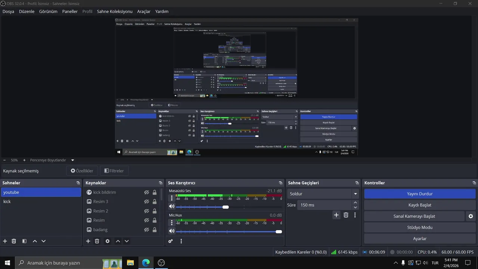Open the Yardım menu

pos(162,12)
